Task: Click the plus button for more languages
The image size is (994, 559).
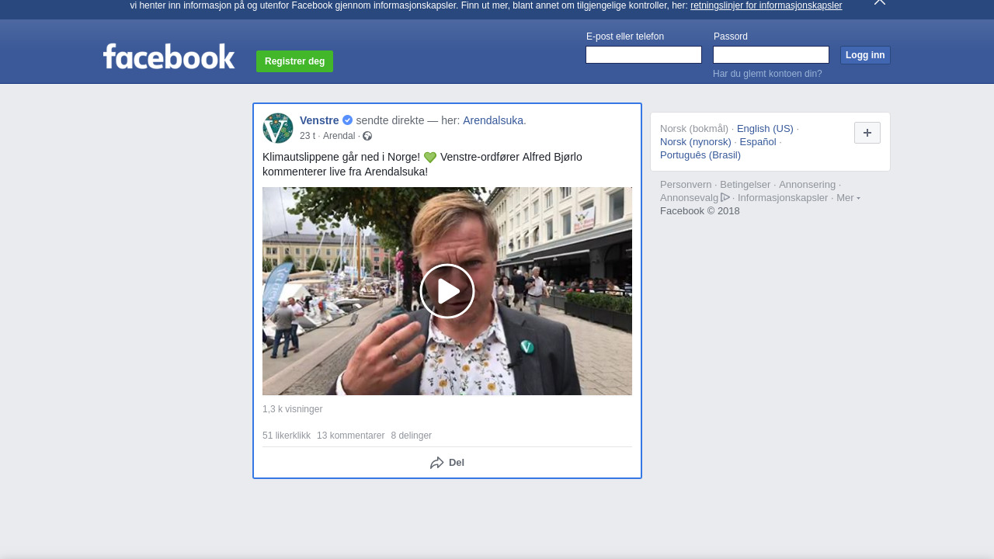Action: coord(867,133)
